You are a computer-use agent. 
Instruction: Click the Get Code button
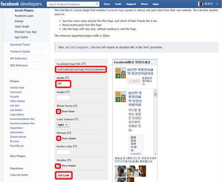[63, 175]
